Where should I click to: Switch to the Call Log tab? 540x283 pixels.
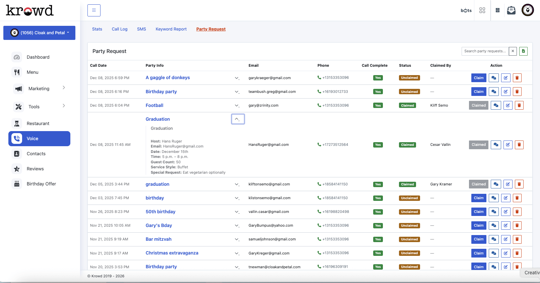pos(120,29)
